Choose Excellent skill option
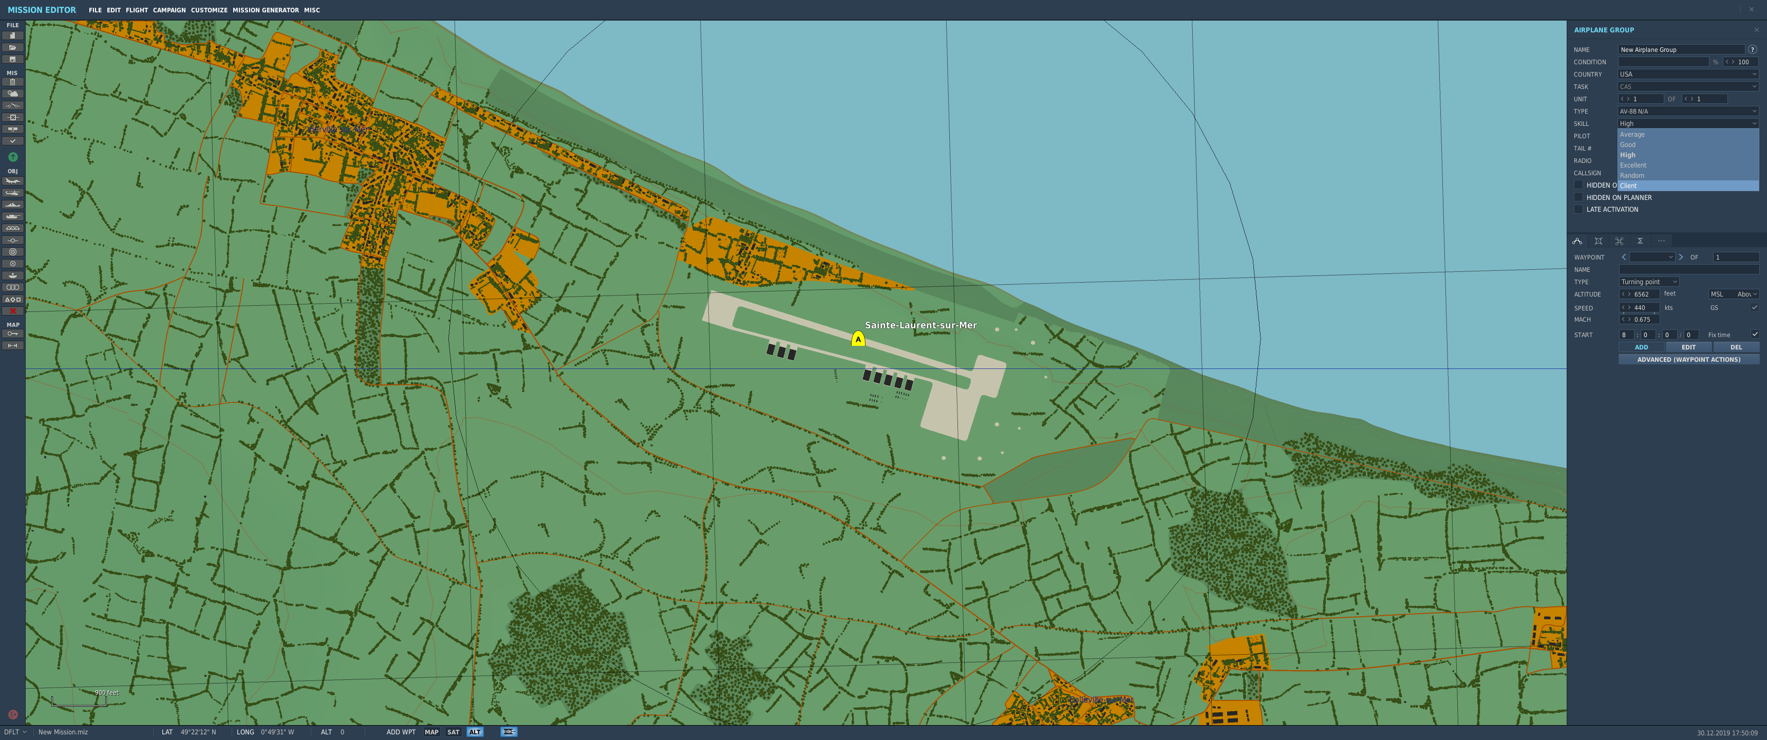 tap(1687, 165)
